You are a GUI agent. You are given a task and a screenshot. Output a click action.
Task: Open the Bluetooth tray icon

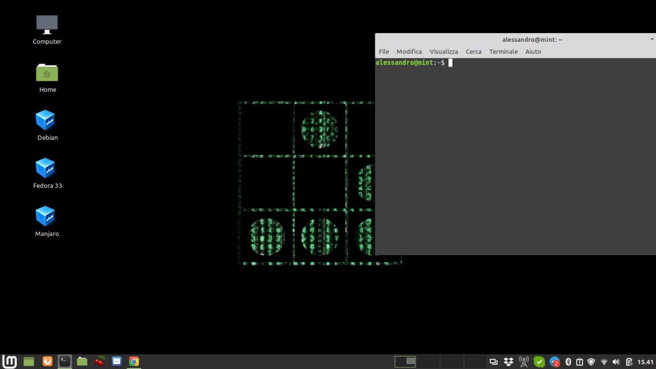pos(567,361)
